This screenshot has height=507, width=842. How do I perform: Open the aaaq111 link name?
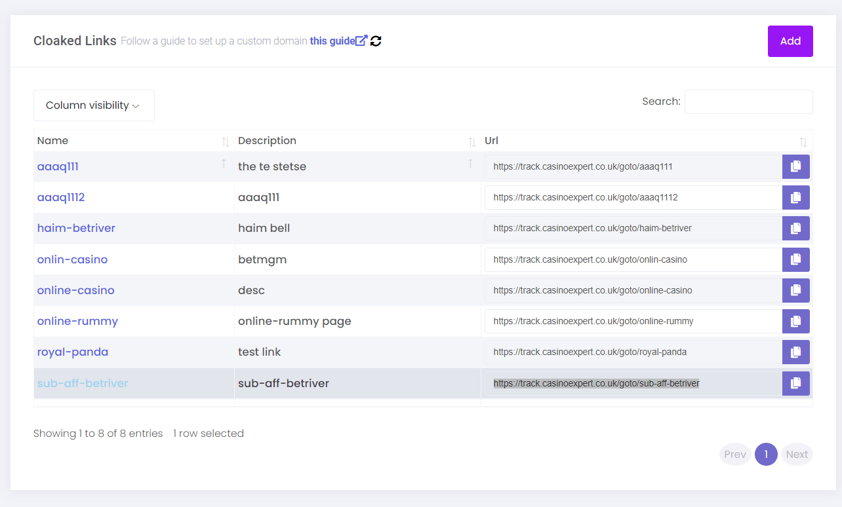(58, 166)
